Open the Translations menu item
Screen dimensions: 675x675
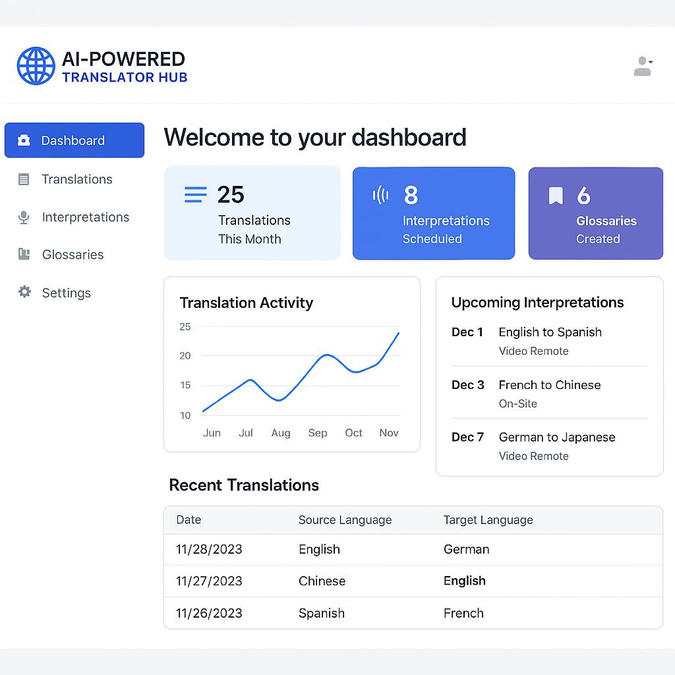click(74, 179)
